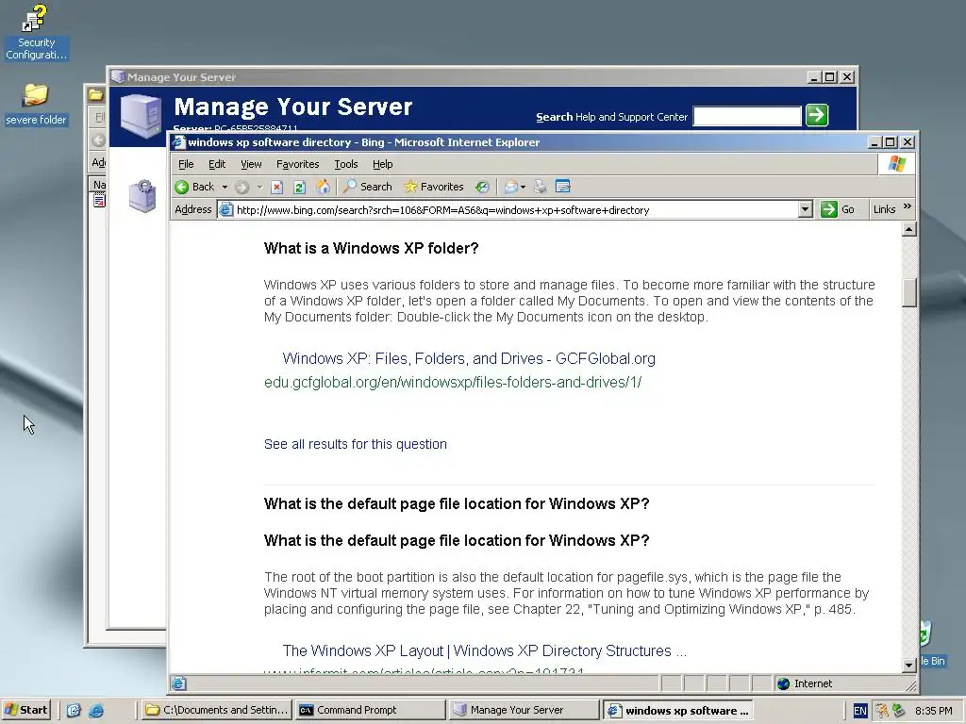The image size is (966, 724).
Task: Open the Tools menu
Action: (x=345, y=164)
